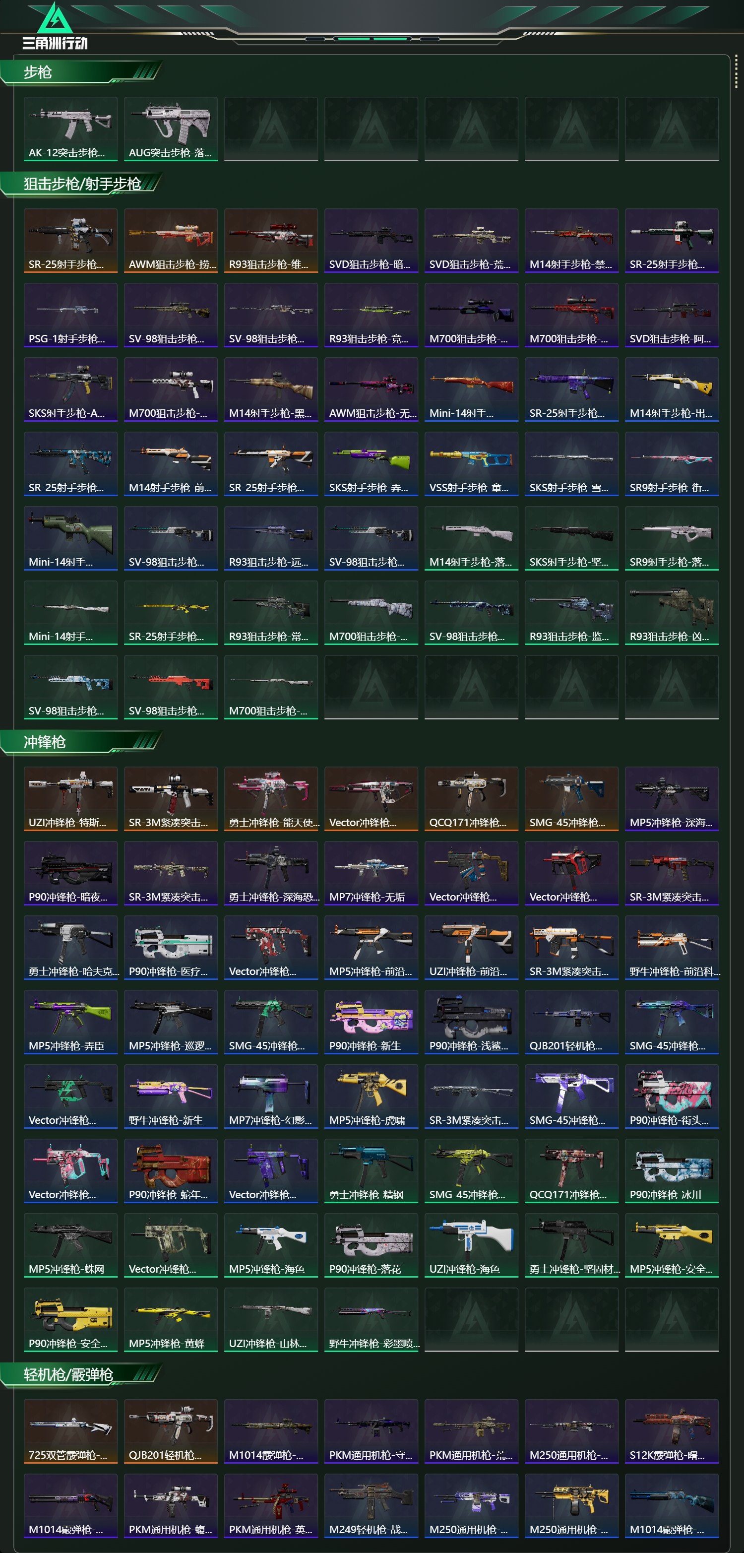The height and width of the screenshot is (1553, 744).
Task: Select the Mini-14射手 red wood skin
Action: [x=472, y=389]
